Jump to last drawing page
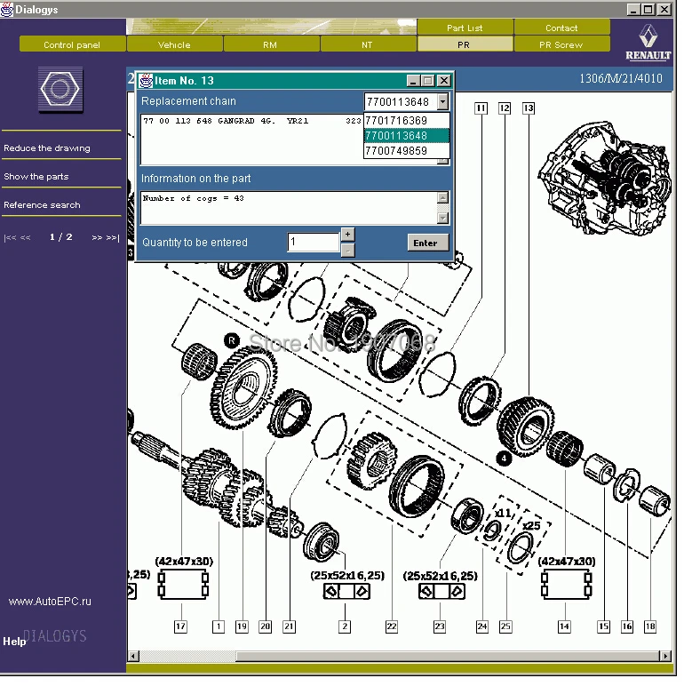Image resolution: width=684 pixels, height=686 pixels. pyautogui.click(x=113, y=238)
